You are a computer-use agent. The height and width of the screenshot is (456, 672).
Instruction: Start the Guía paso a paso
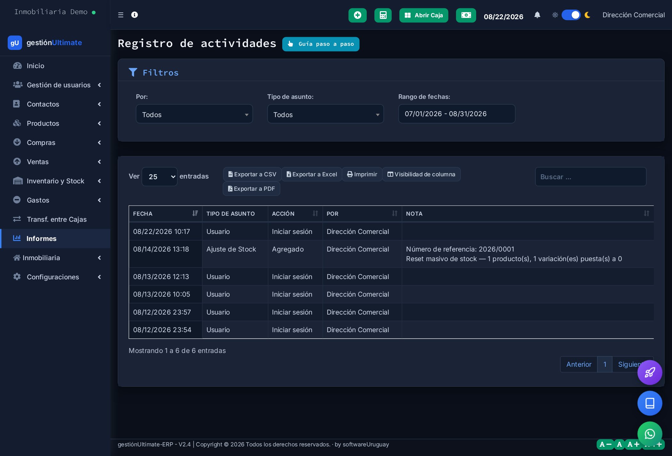(321, 44)
